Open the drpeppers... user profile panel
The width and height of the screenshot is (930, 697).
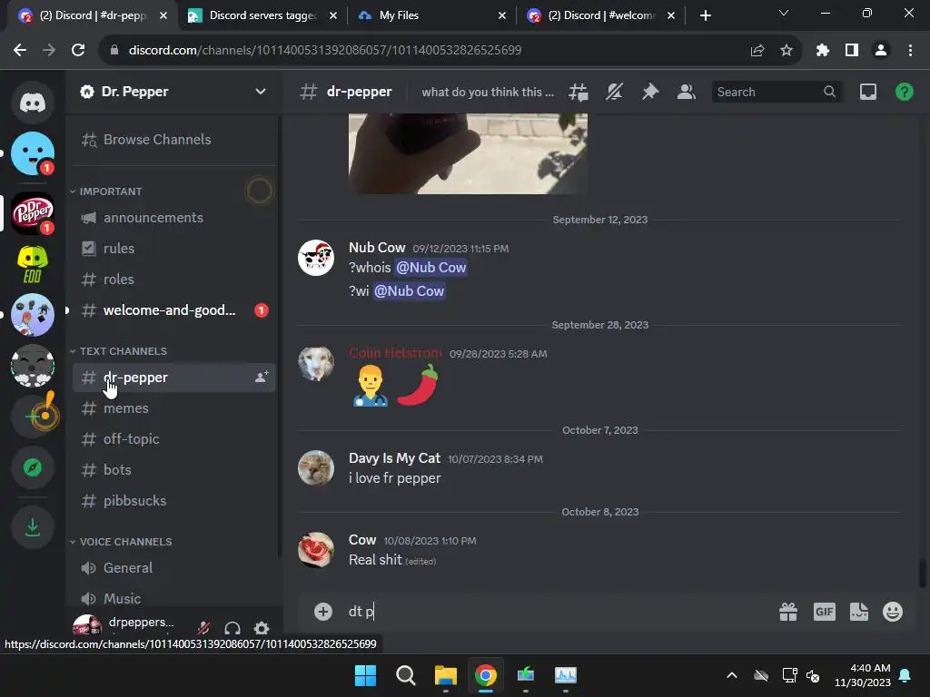124,626
